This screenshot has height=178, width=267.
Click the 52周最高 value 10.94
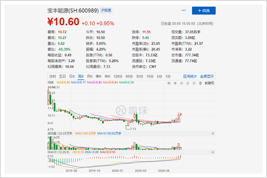[69, 67]
